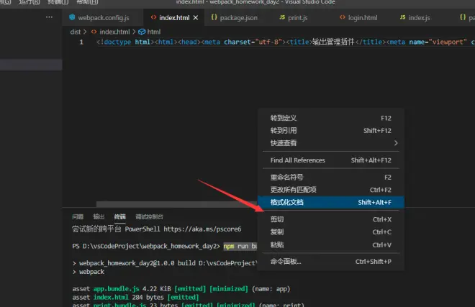The width and height of the screenshot is (475, 307).
Task: Click 输出管理插件 title text in the editor
Action: 333,42
